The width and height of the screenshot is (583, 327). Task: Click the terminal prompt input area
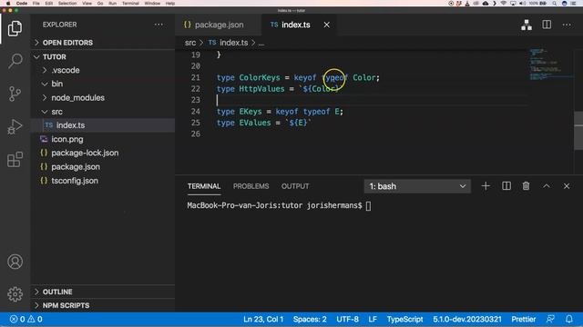368,206
